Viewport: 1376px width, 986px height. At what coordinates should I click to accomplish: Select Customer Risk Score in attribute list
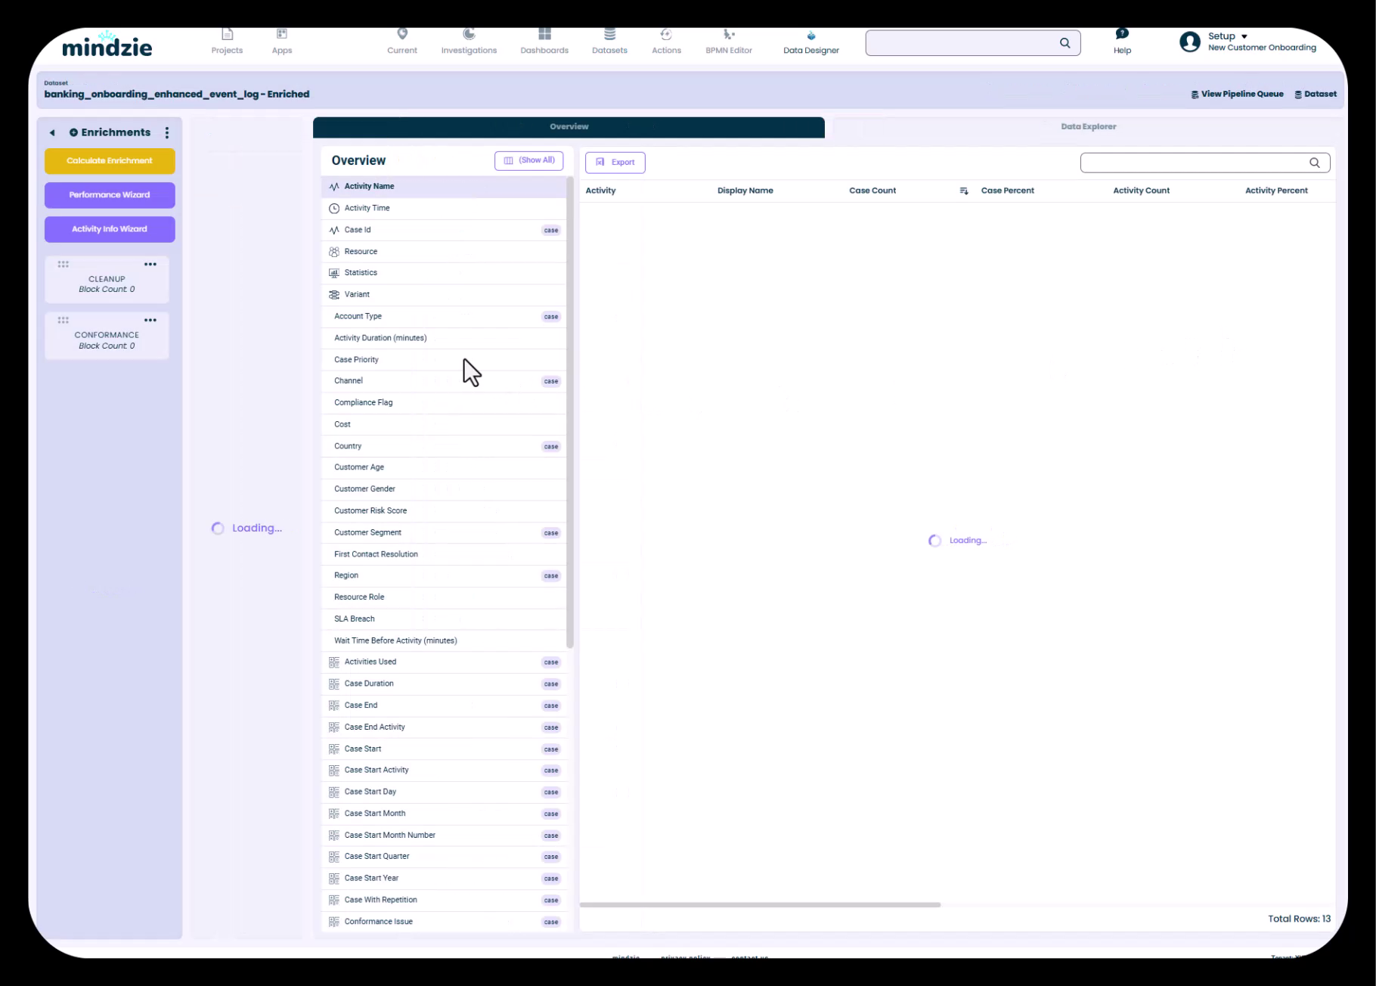click(370, 511)
